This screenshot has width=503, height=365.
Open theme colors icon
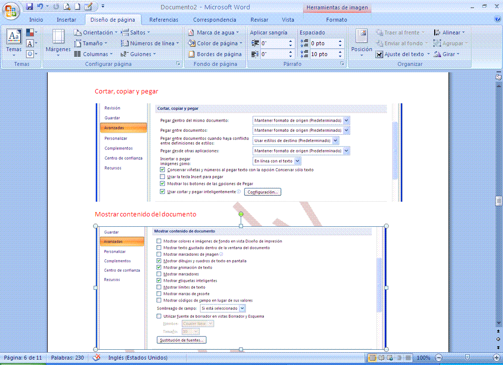tap(31, 32)
